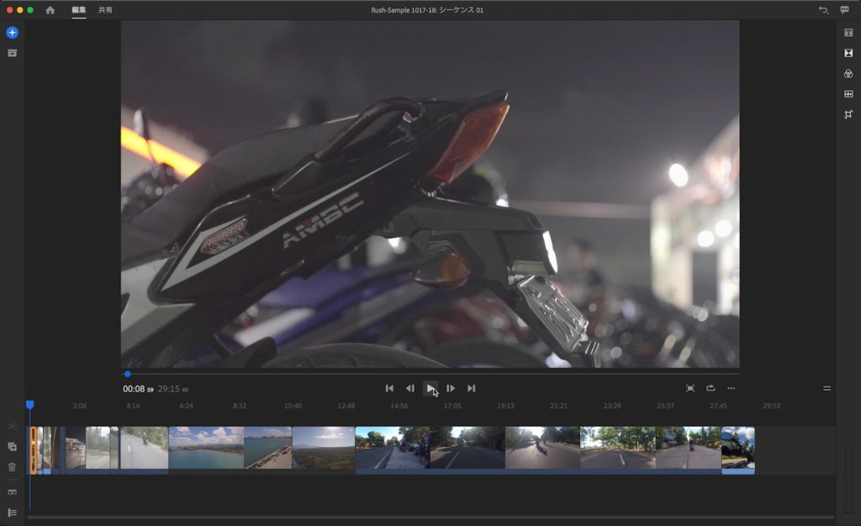Open the undo dropdown arrow icon
The height and width of the screenshot is (526, 861).
[823, 10]
